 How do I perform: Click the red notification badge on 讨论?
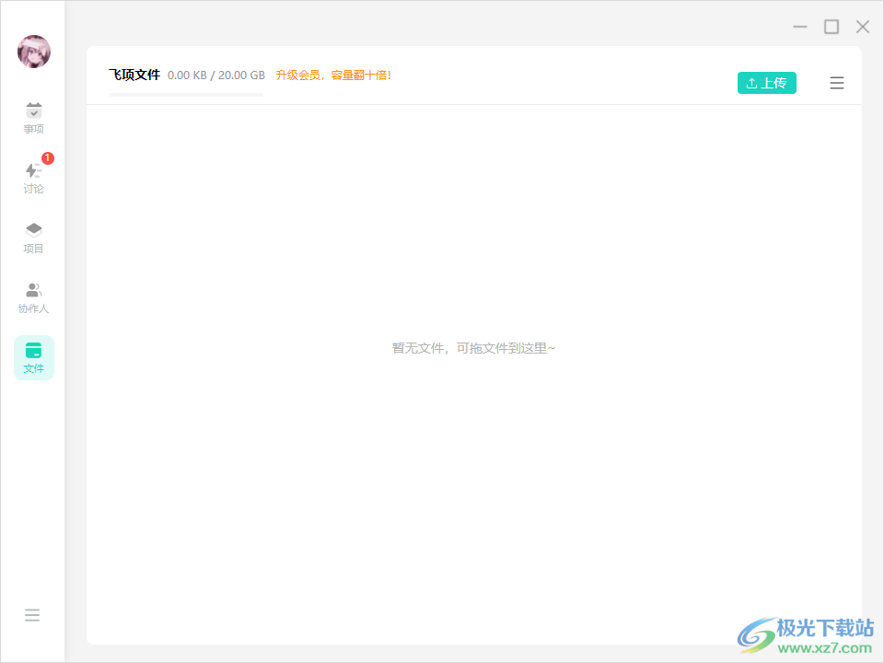tap(48, 158)
